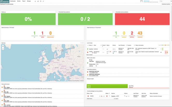Click the wrench icon in the top toolbar
The height and width of the screenshot is (107, 172).
coord(43,1)
